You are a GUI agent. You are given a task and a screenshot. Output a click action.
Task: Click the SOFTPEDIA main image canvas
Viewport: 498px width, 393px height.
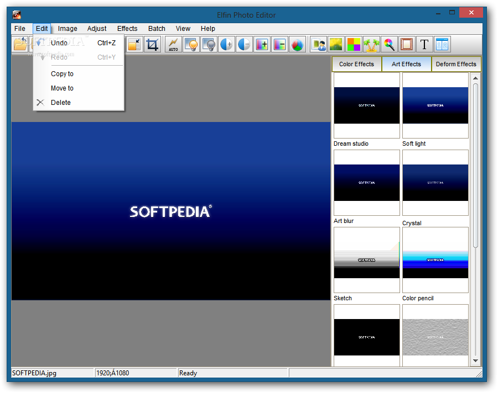point(171,211)
